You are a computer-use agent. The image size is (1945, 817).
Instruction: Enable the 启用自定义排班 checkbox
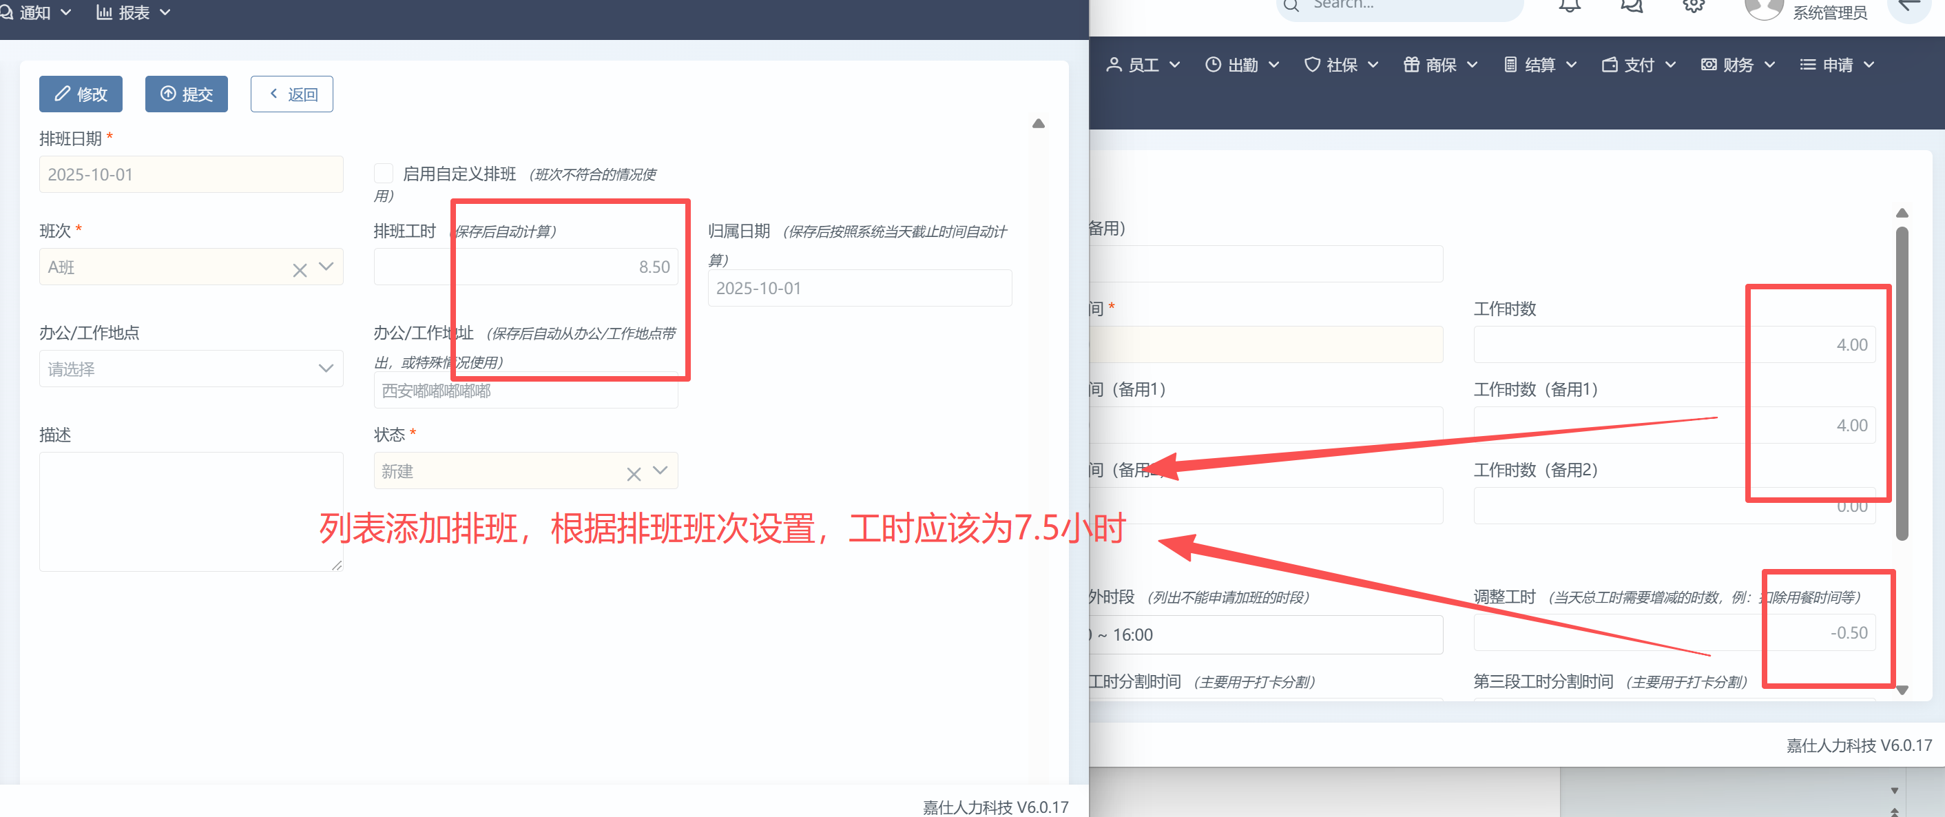(384, 174)
